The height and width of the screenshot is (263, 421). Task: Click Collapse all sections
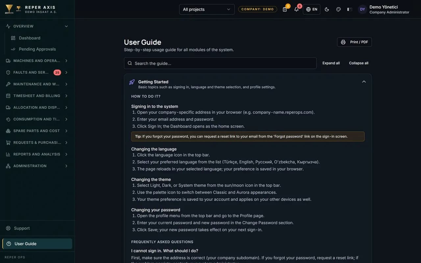coord(359,63)
